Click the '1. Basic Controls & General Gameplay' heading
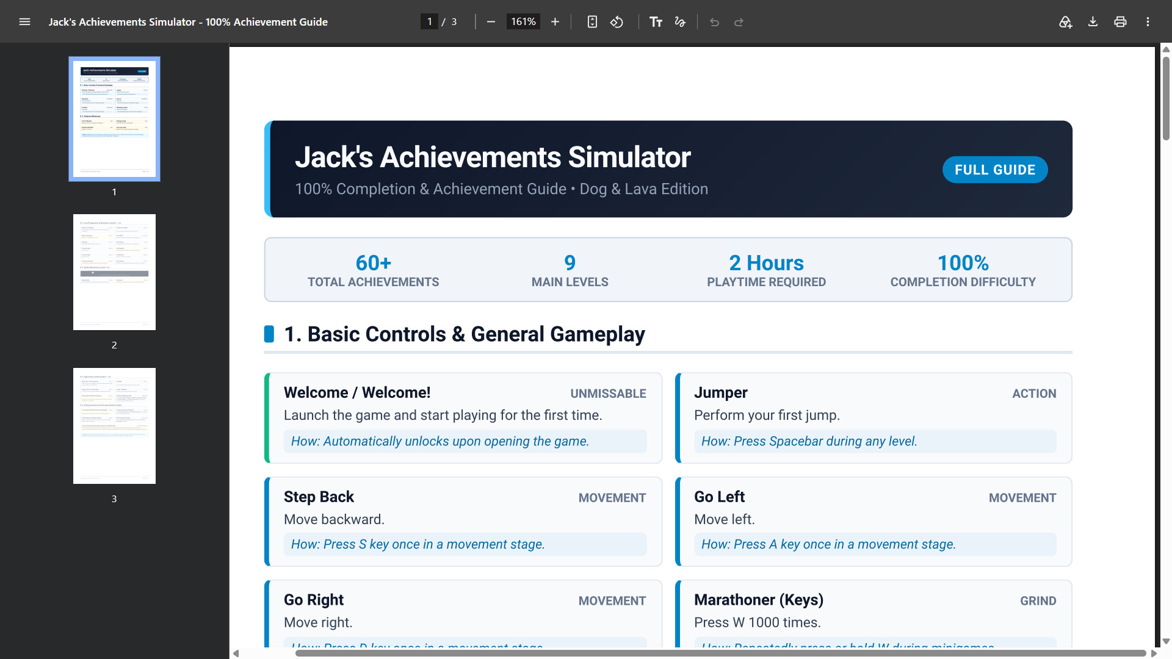 pyautogui.click(x=465, y=334)
